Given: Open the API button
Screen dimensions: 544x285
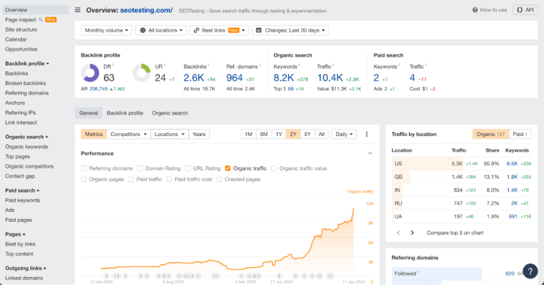Looking at the screenshot, I should 525,10.
